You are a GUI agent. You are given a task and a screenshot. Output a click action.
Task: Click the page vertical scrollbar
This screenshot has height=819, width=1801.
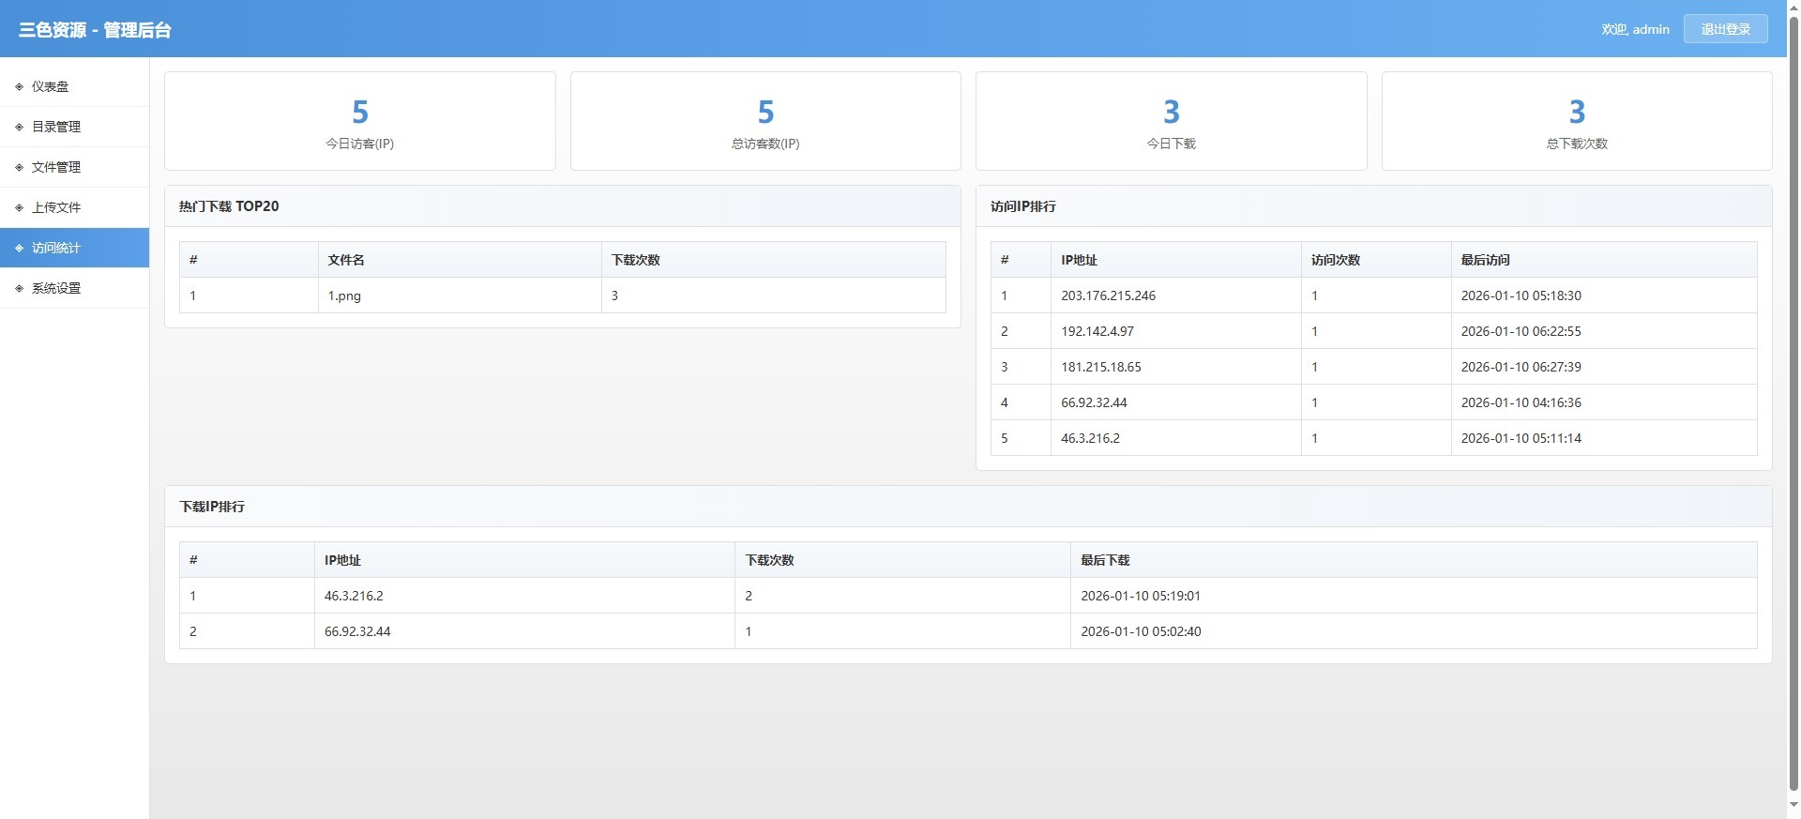tap(1793, 403)
